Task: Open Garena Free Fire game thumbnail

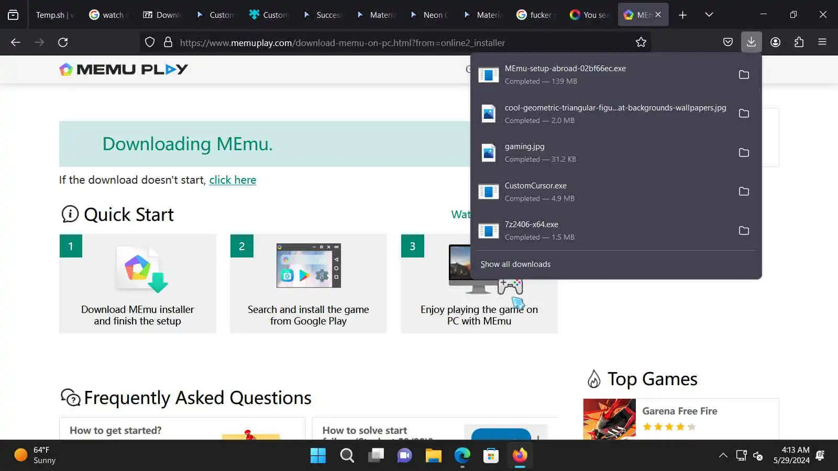Action: 610,419
